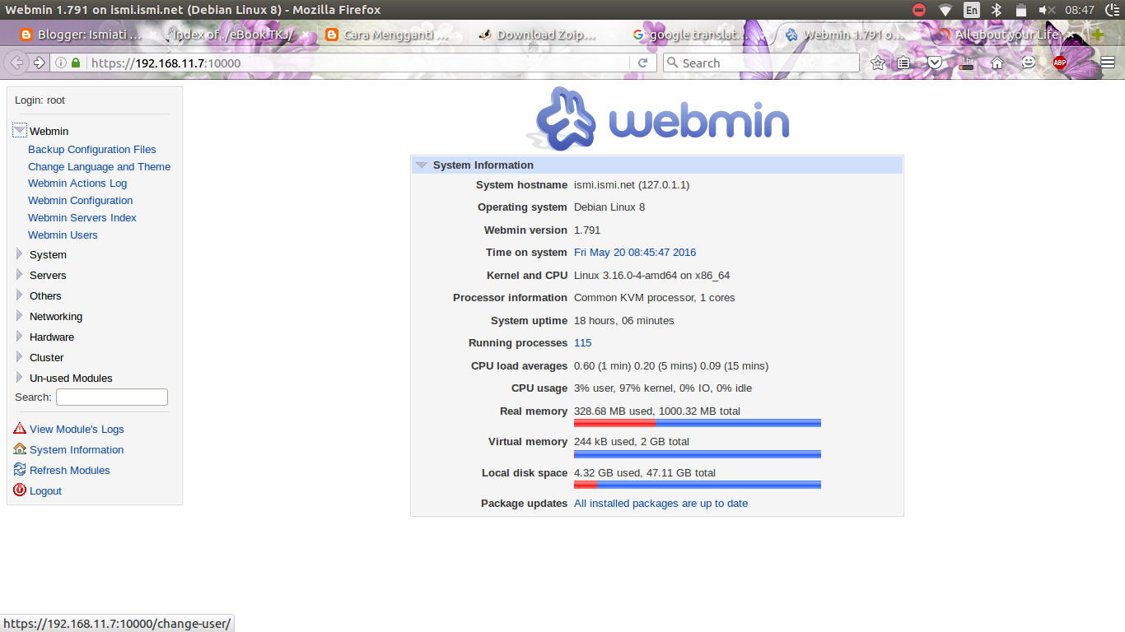Click the browser page reload icon
The height and width of the screenshot is (632, 1125).
643,62
